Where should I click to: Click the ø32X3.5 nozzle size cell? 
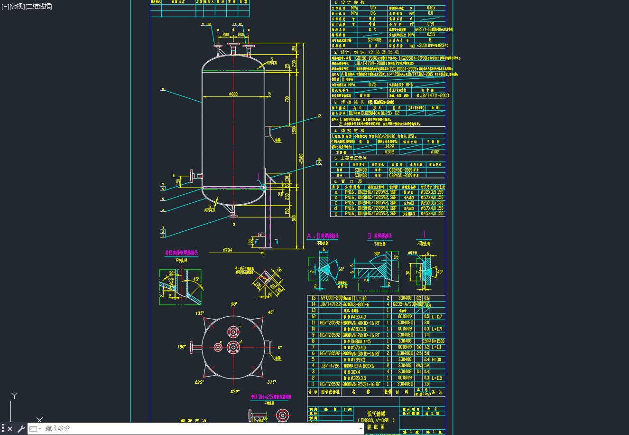pos(428,192)
